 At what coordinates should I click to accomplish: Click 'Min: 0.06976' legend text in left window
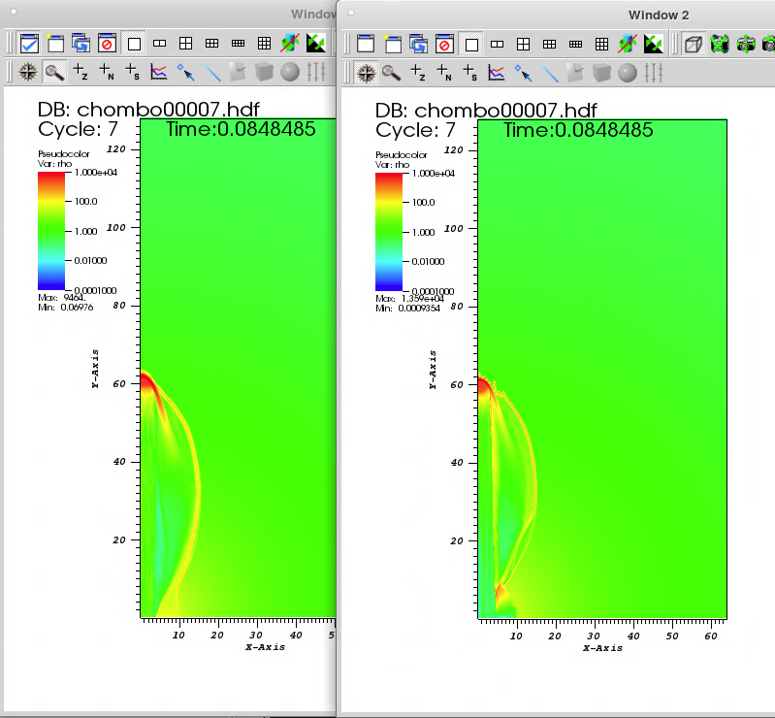tap(66, 308)
